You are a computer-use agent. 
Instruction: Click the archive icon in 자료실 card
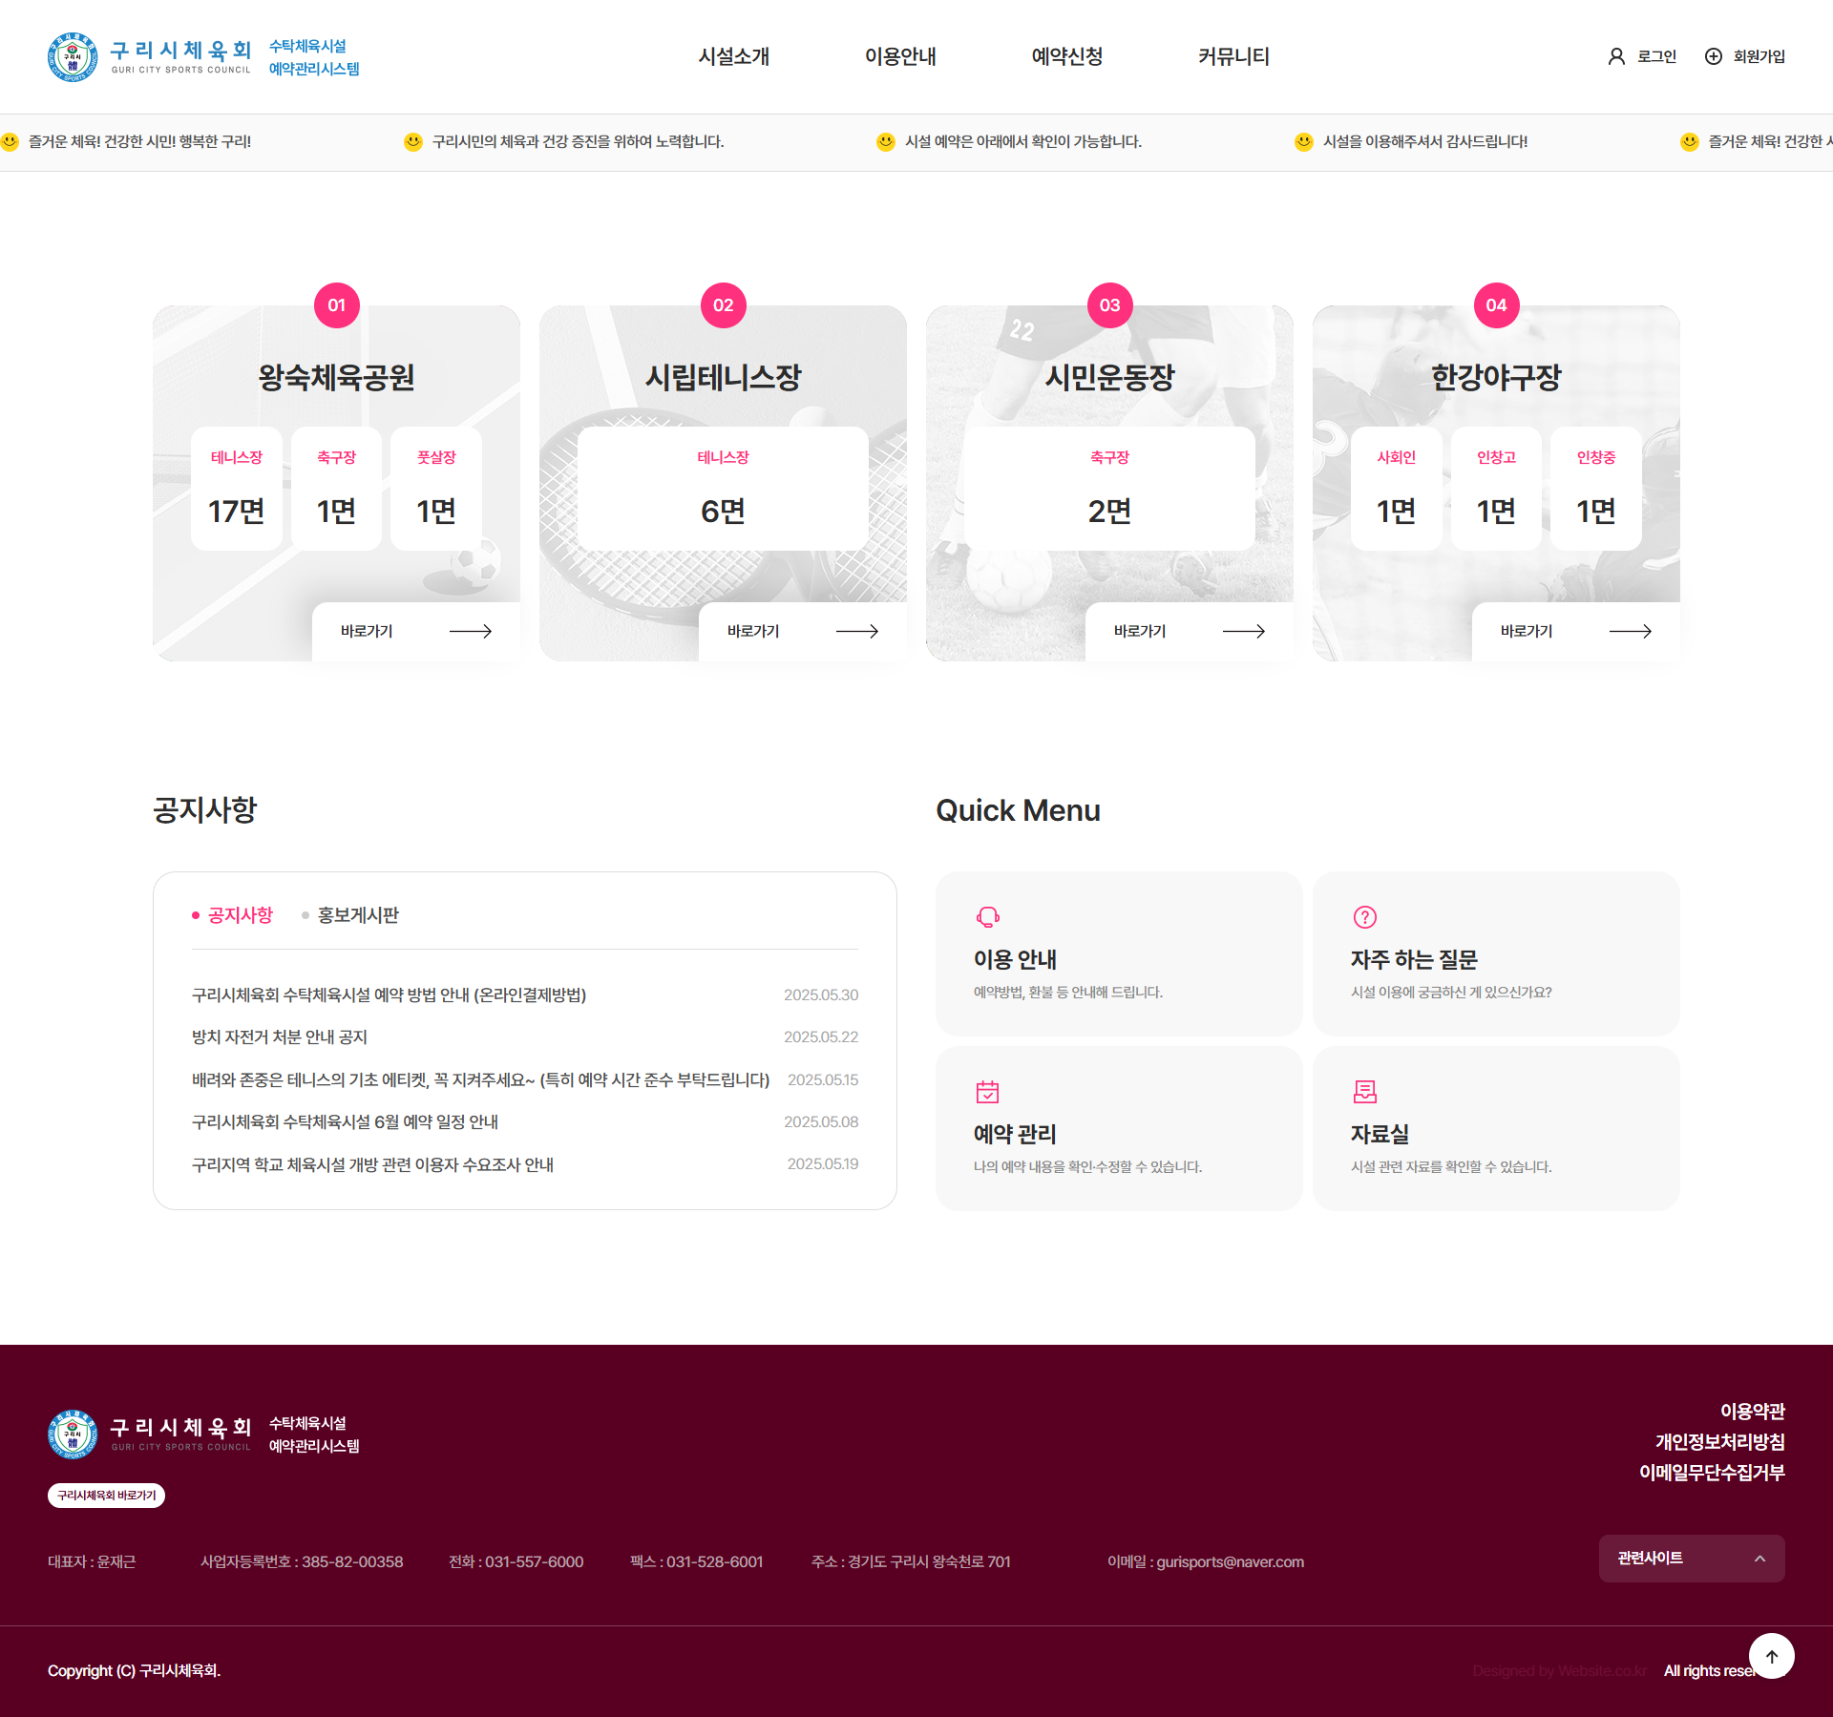click(1365, 1091)
